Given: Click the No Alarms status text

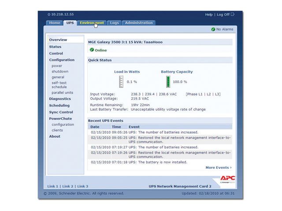Looking at the screenshot, I should coord(225,29).
